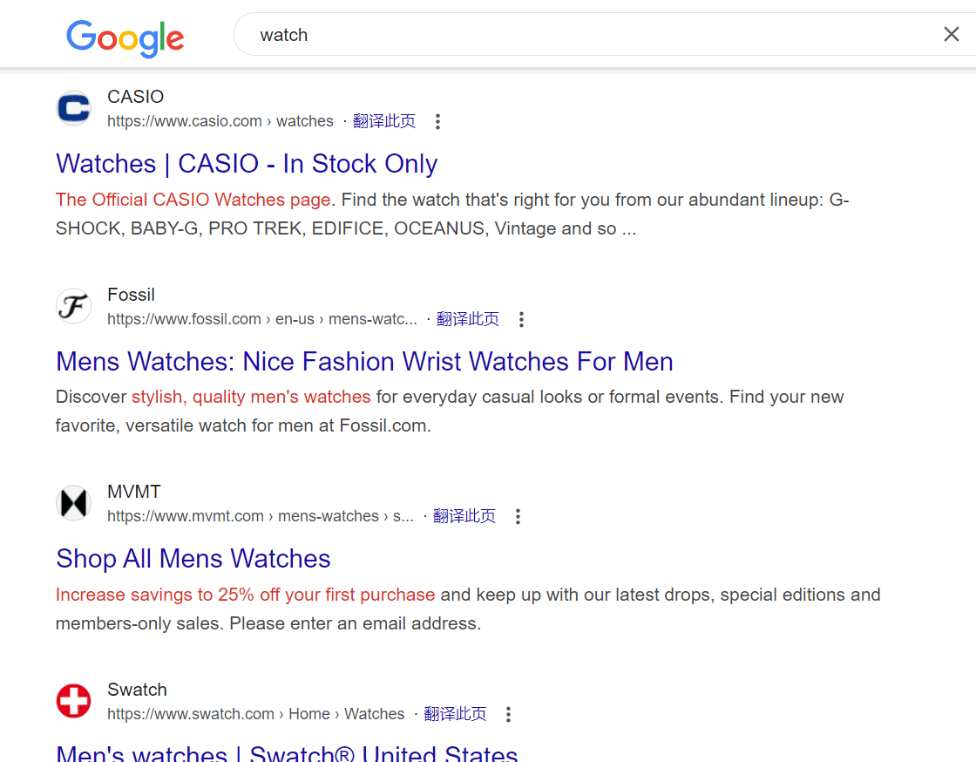The height and width of the screenshot is (762, 976).
Task: Click the MVMT site name text
Action: (x=134, y=492)
